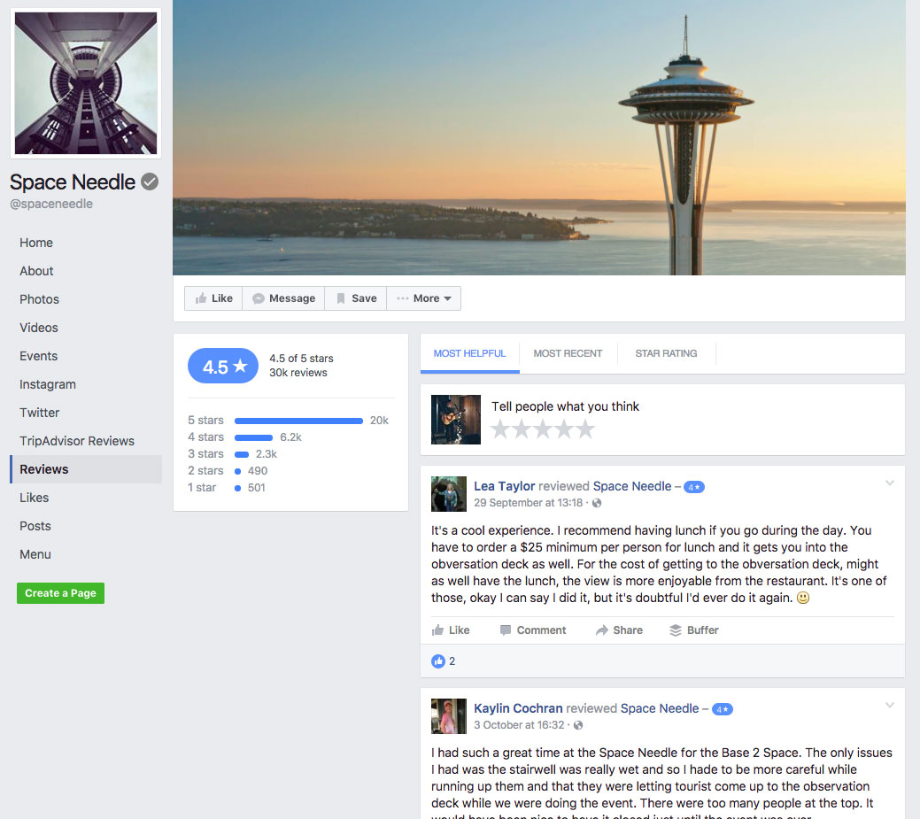The width and height of the screenshot is (920, 819).
Task: Open the 29 September at 13:18 timestamp
Action: pos(528,503)
